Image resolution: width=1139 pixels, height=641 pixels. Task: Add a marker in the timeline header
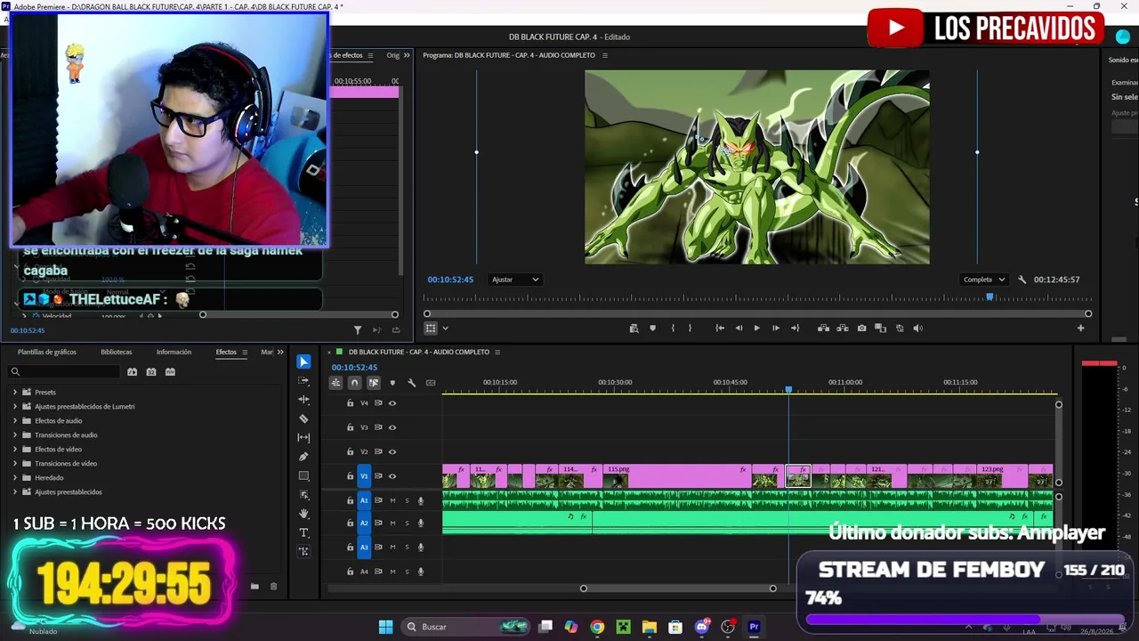click(x=392, y=383)
